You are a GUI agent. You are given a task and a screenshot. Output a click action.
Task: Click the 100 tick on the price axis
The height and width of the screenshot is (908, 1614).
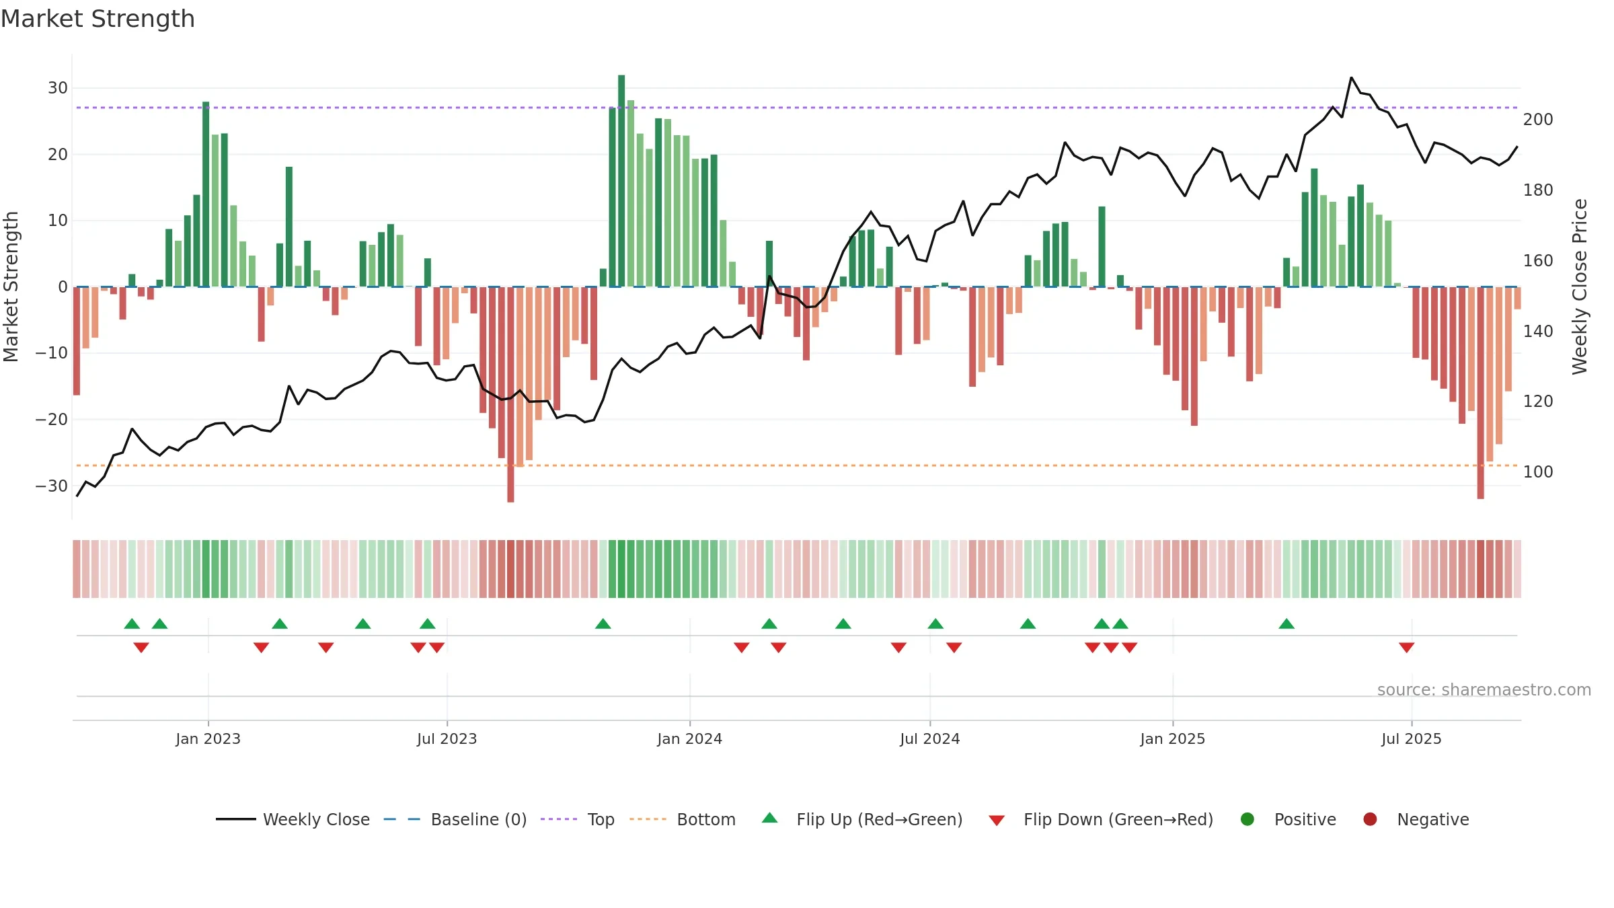coord(1538,472)
